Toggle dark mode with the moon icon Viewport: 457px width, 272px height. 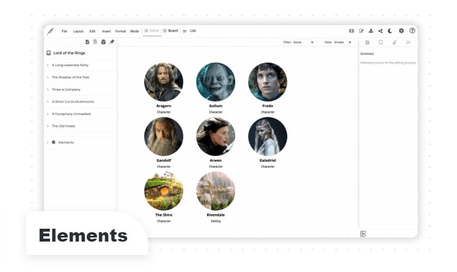coord(390,30)
